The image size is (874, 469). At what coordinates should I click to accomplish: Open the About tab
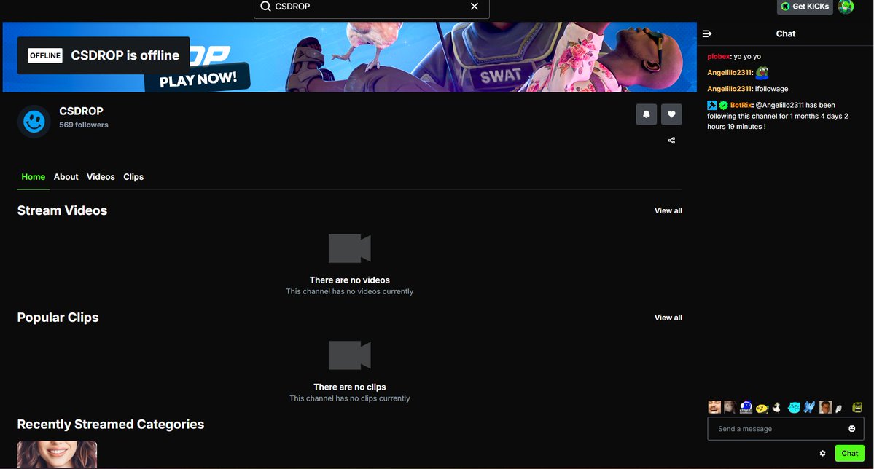pyautogui.click(x=66, y=176)
